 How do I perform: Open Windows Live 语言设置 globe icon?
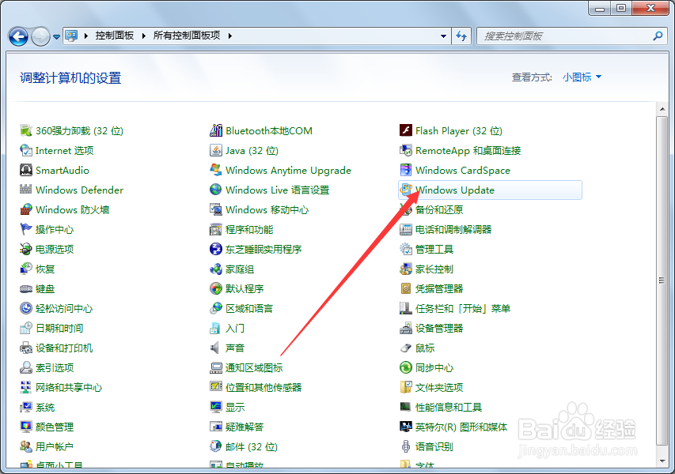point(216,190)
